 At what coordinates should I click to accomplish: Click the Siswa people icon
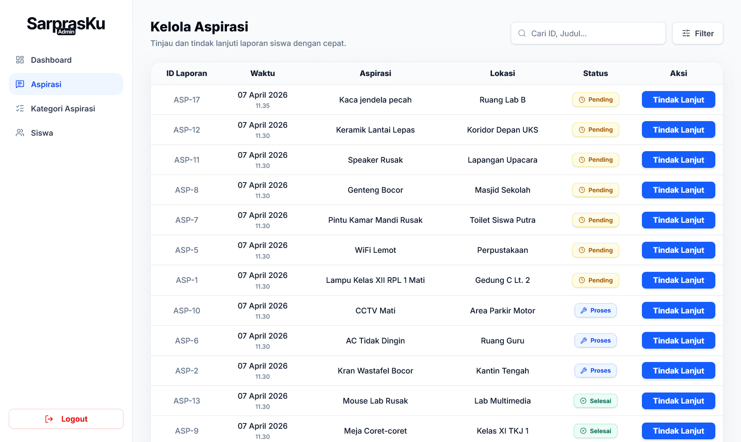coord(20,133)
